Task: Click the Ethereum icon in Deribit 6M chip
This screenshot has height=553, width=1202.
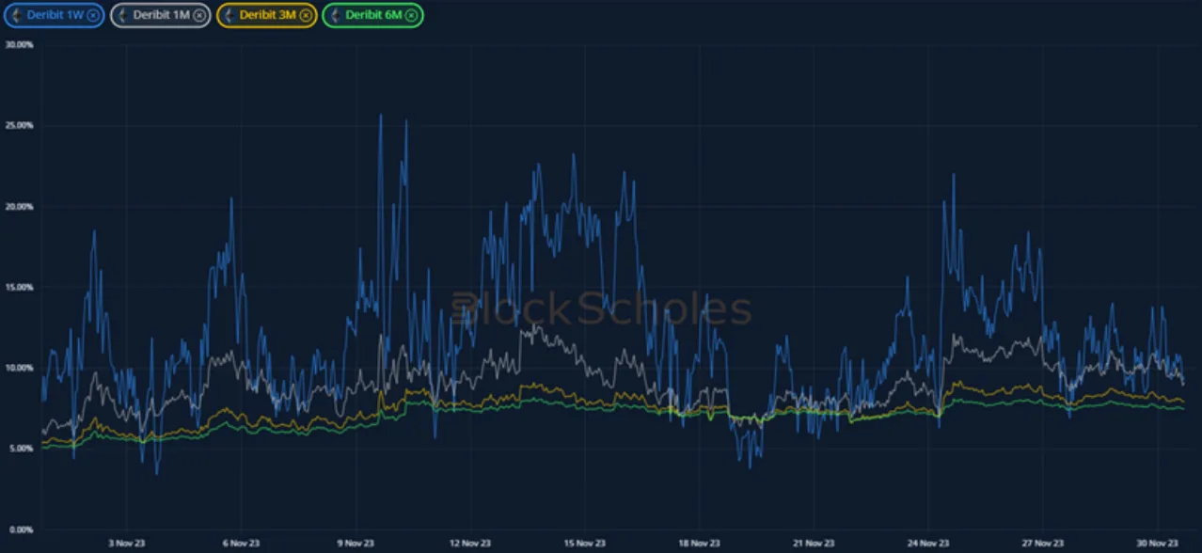Action: (x=335, y=15)
